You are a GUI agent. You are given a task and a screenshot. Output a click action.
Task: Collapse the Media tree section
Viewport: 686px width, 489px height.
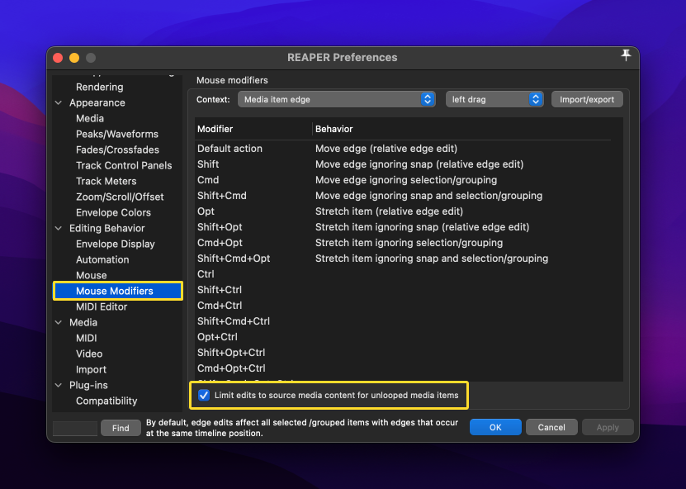[59, 322]
